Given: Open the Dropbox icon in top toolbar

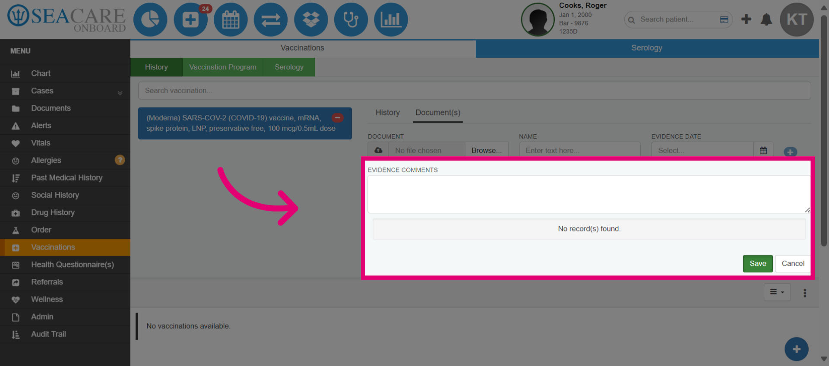Looking at the screenshot, I should pos(311,20).
